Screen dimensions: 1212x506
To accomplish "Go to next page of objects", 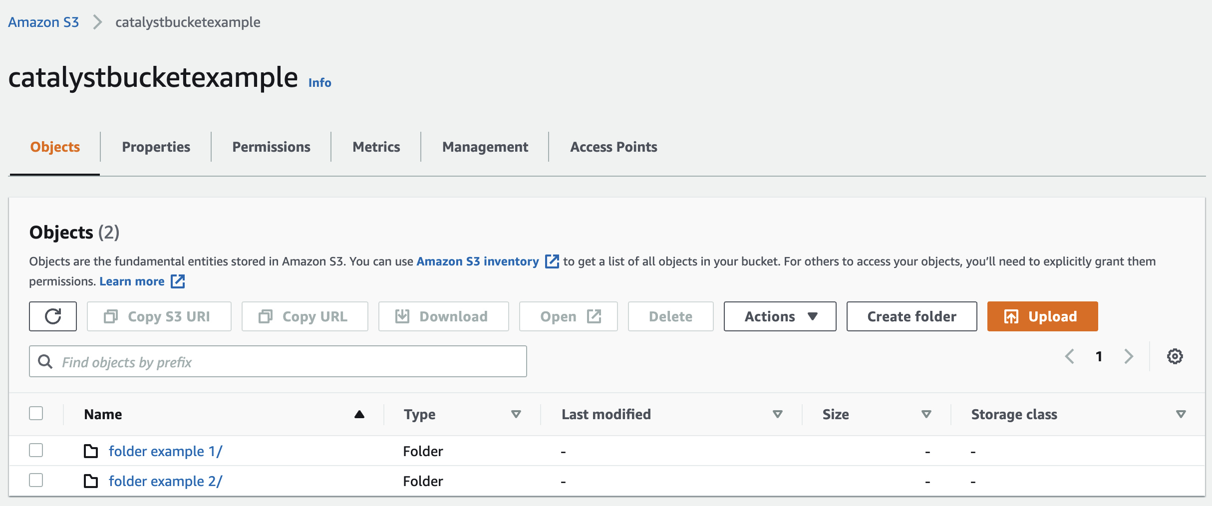I will pos(1129,356).
